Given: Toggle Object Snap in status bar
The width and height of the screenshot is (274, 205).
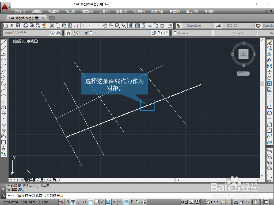Looking at the screenshot, I should pyautogui.click(x=91, y=202).
